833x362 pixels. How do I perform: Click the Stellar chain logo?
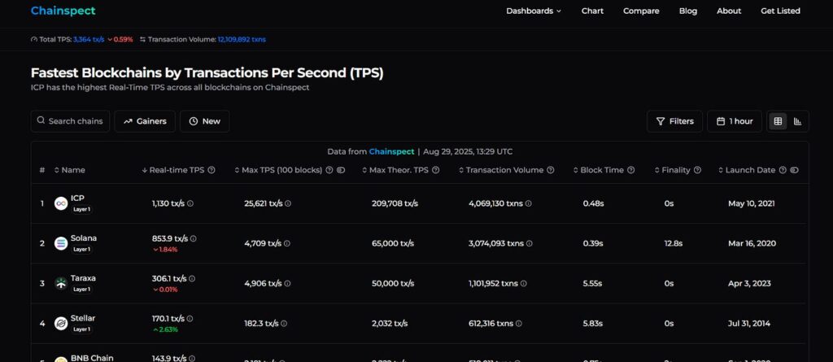(61, 323)
